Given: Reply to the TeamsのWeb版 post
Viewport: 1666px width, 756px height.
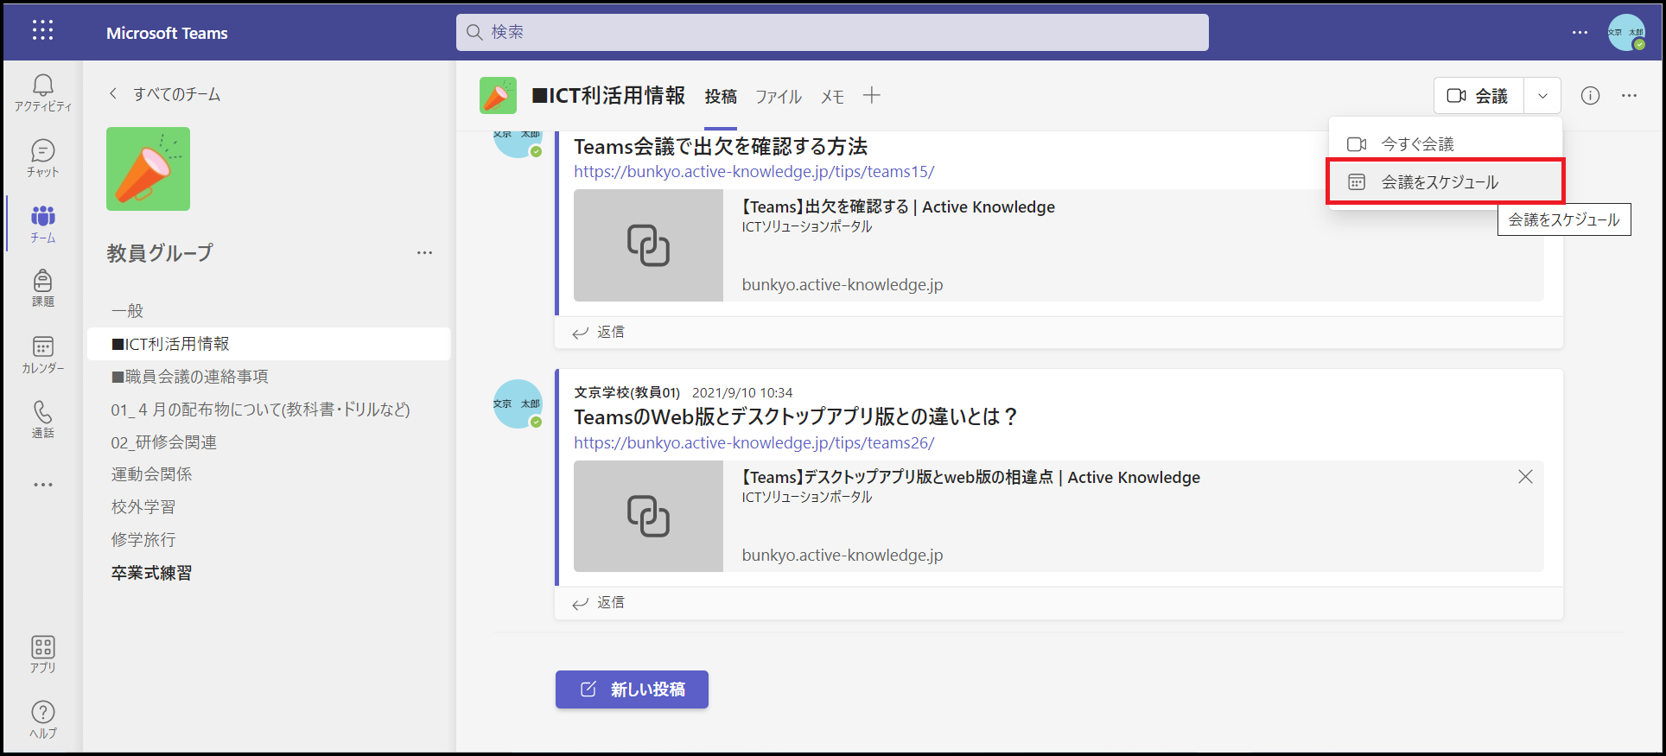Looking at the screenshot, I should click(599, 603).
